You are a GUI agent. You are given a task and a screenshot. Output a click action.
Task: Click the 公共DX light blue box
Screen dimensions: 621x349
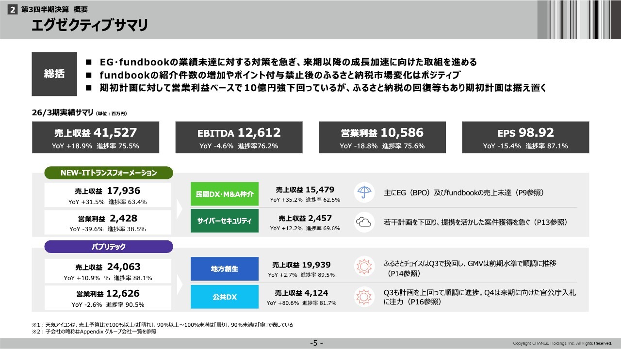pos(224,297)
